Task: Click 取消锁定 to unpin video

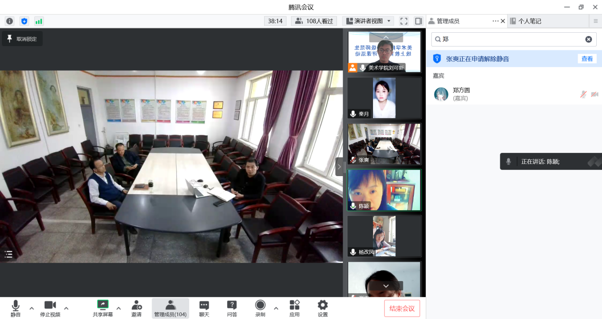Action: point(22,39)
